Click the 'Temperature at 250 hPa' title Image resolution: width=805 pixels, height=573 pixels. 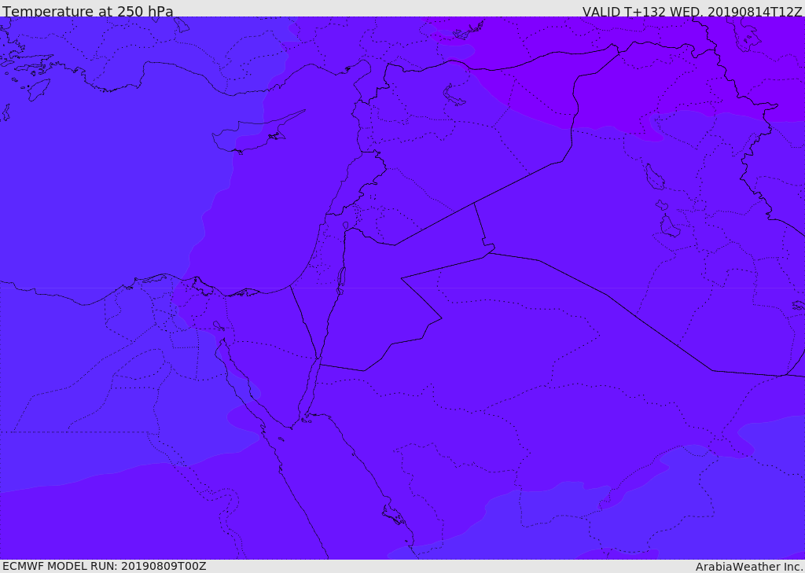point(88,11)
